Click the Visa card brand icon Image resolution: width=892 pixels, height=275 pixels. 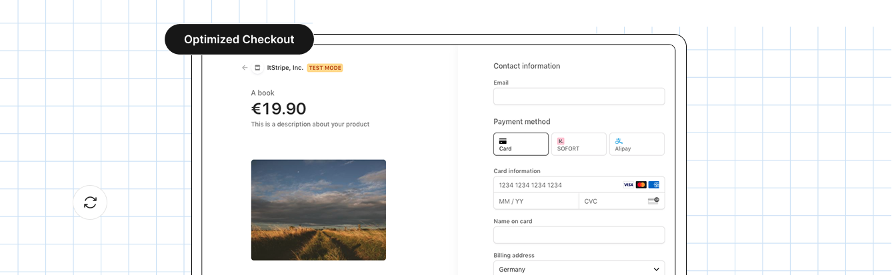tap(628, 184)
